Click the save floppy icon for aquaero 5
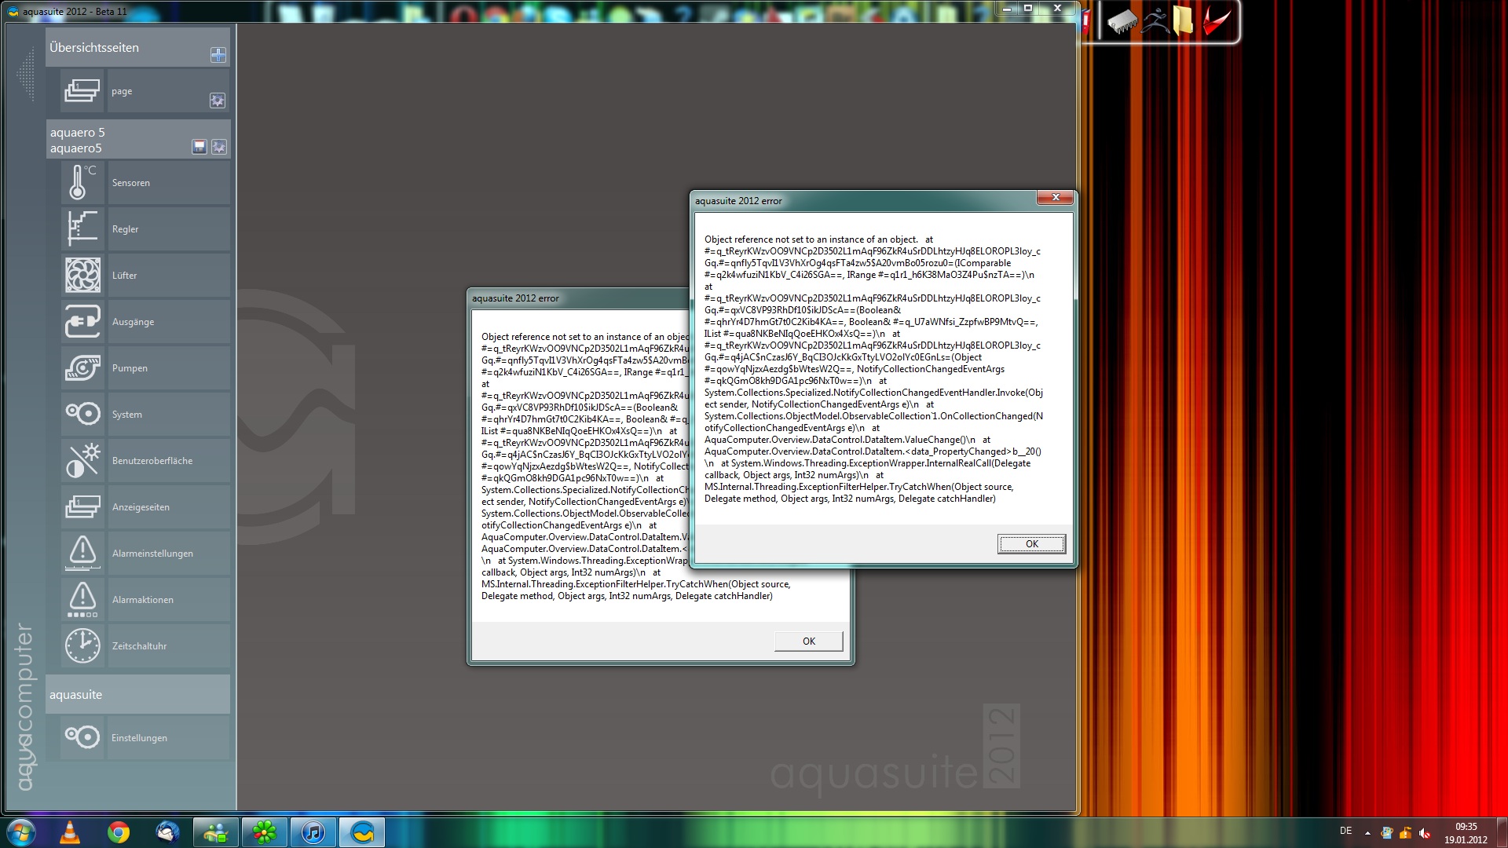Image resolution: width=1508 pixels, height=848 pixels. click(199, 147)
